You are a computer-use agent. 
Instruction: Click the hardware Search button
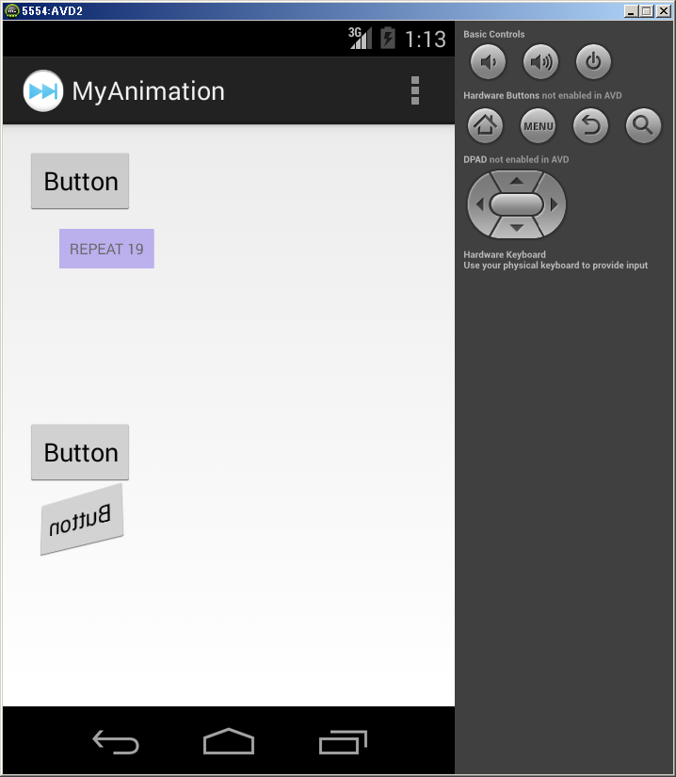[x=643, y=125]
